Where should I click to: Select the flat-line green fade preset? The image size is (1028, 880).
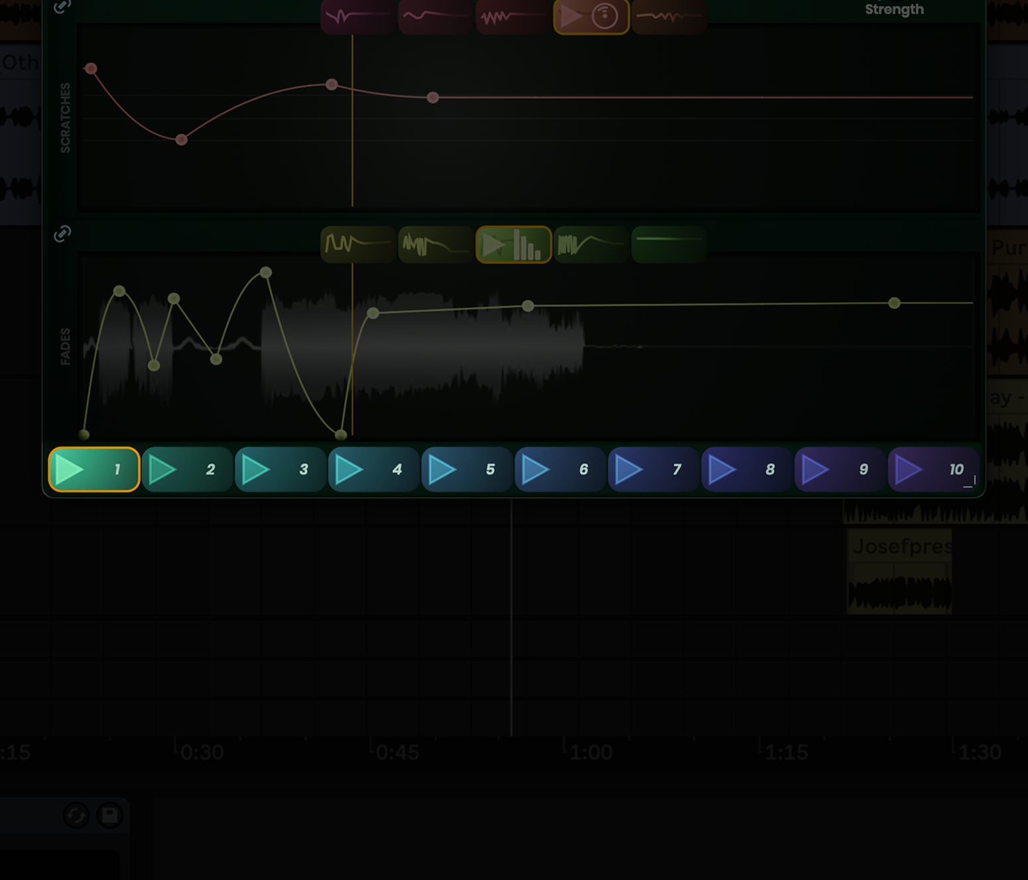click(669, 245)
